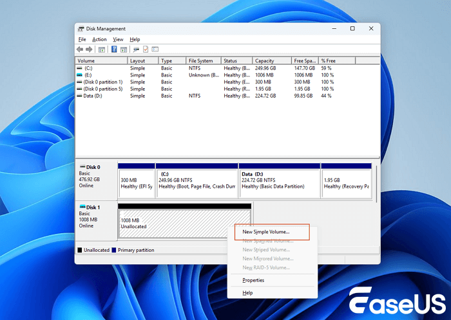Click the Disk 1 drive icon in the graphical view
Screen dimensions: 451x320
tap(82, 207)
